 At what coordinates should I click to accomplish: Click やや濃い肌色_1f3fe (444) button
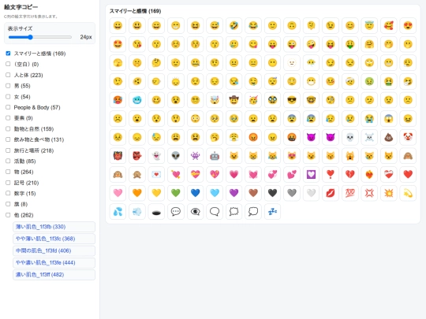pyautogui.click(x=54, y=262)
